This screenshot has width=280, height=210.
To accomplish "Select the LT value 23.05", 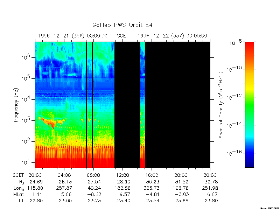I will click(65, 201).
